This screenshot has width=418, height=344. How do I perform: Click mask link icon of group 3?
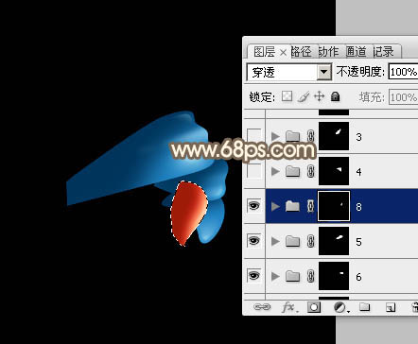(311, 136)
